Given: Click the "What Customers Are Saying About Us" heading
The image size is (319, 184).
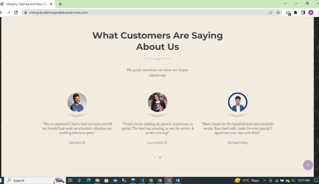Looking at the screenshot, I should pos(158,41).
